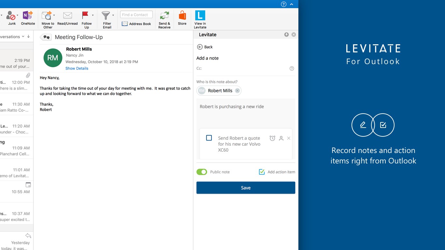
Task: Remove the Robert Mills contact chip
Action: [x=237, y=91]
